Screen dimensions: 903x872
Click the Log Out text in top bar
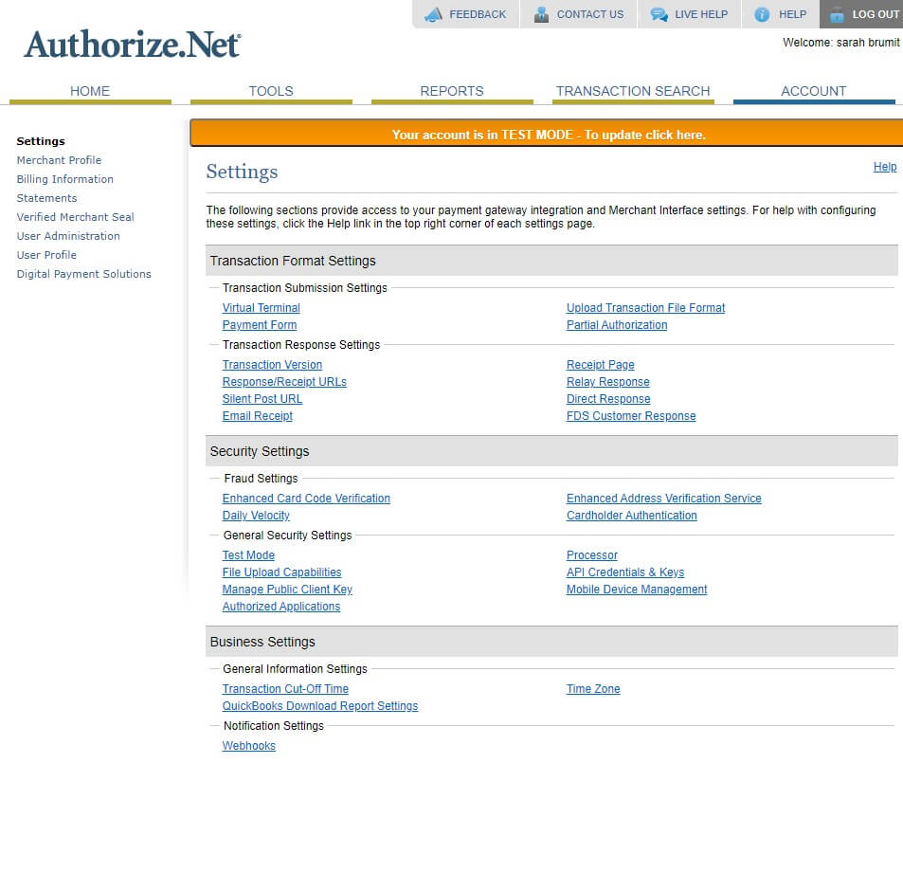point(876,14)
